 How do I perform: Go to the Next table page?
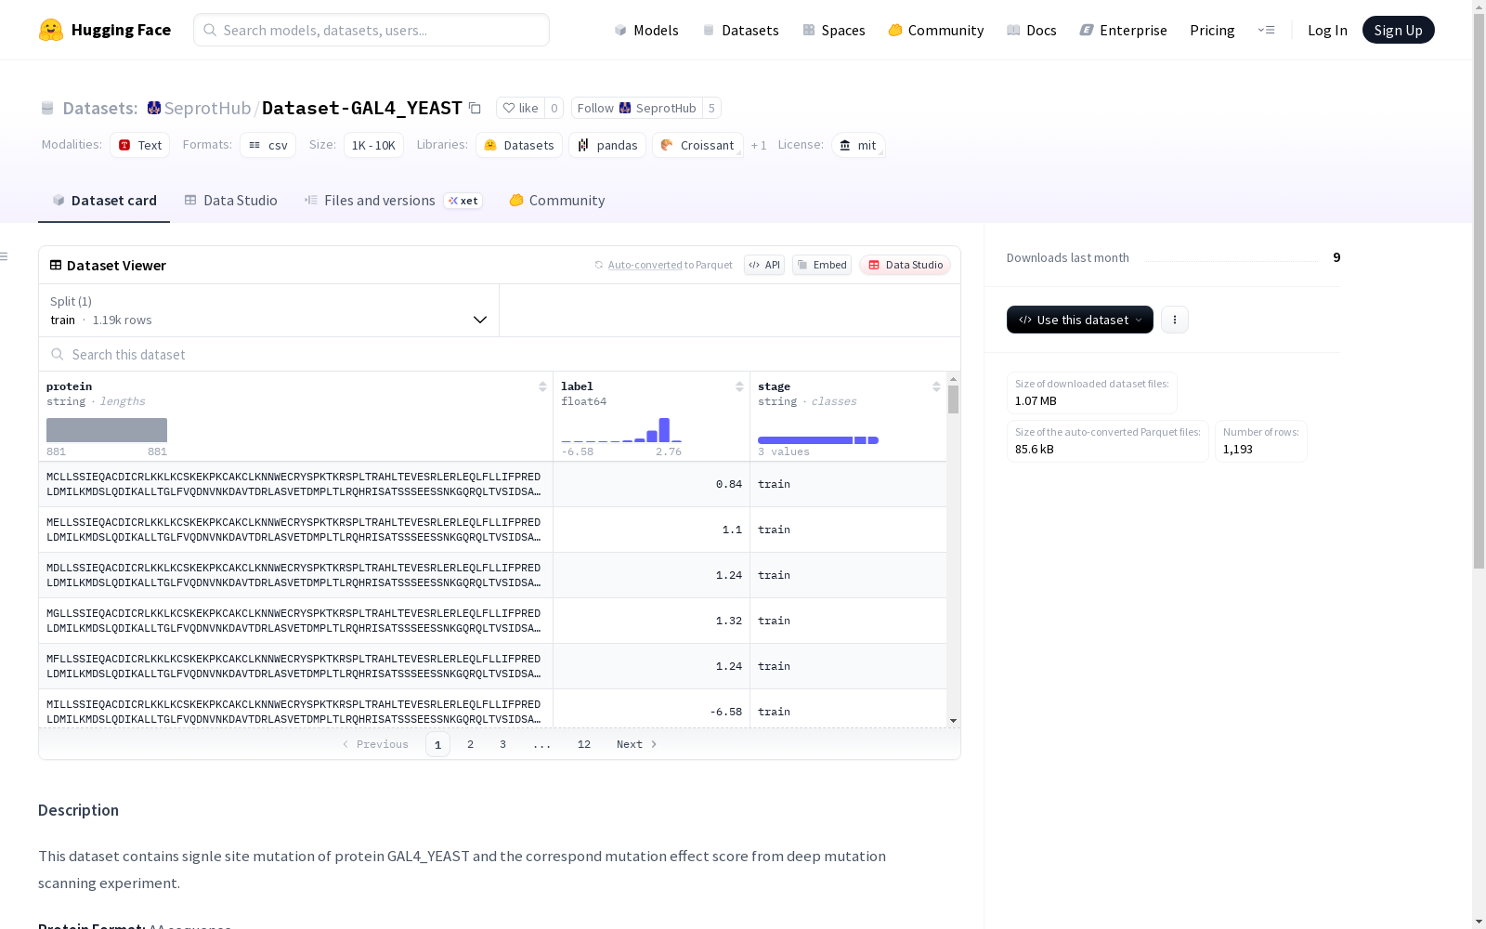tap(637, 744)
